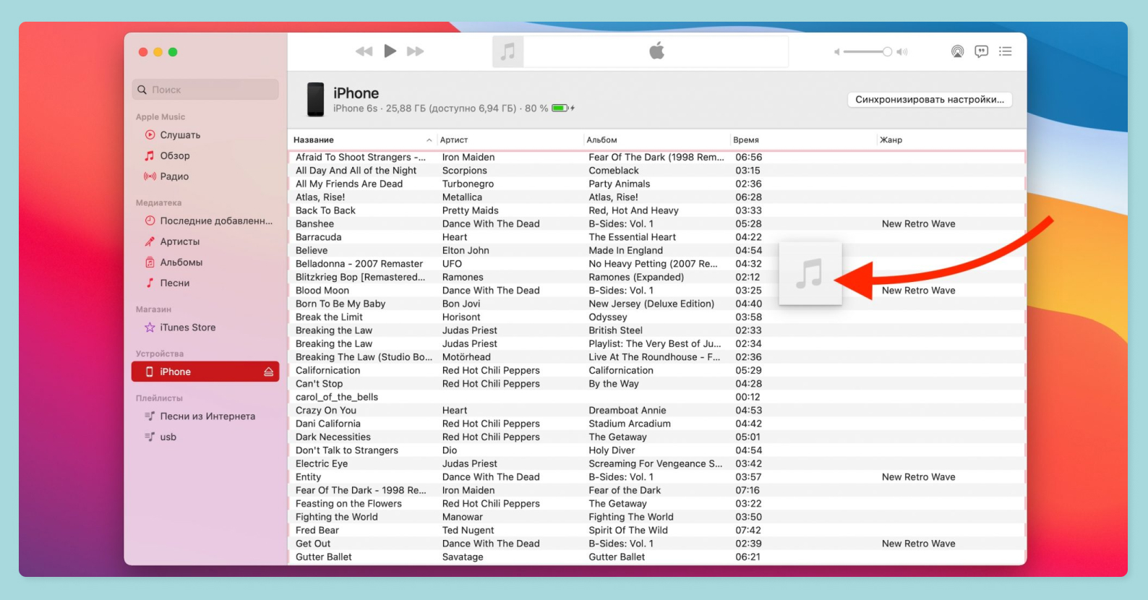Screen dimensions: 1148x600
Task: Open Песни из Интернета playlist
Action: [207, 416]
